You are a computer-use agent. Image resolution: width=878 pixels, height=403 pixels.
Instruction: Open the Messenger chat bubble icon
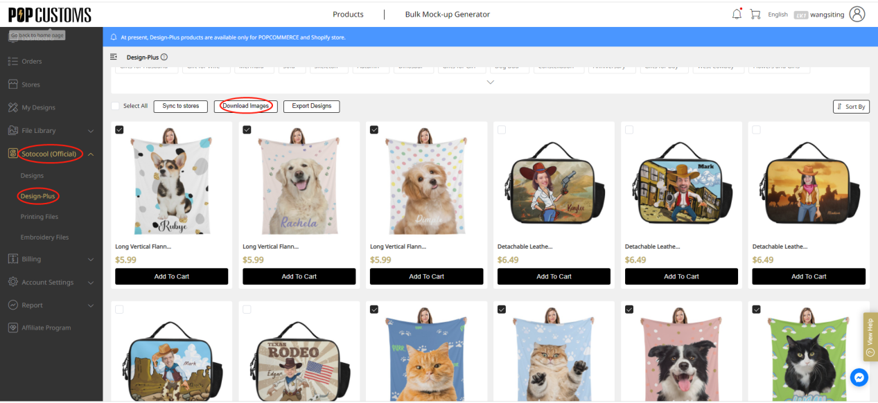tap(859, 377)
